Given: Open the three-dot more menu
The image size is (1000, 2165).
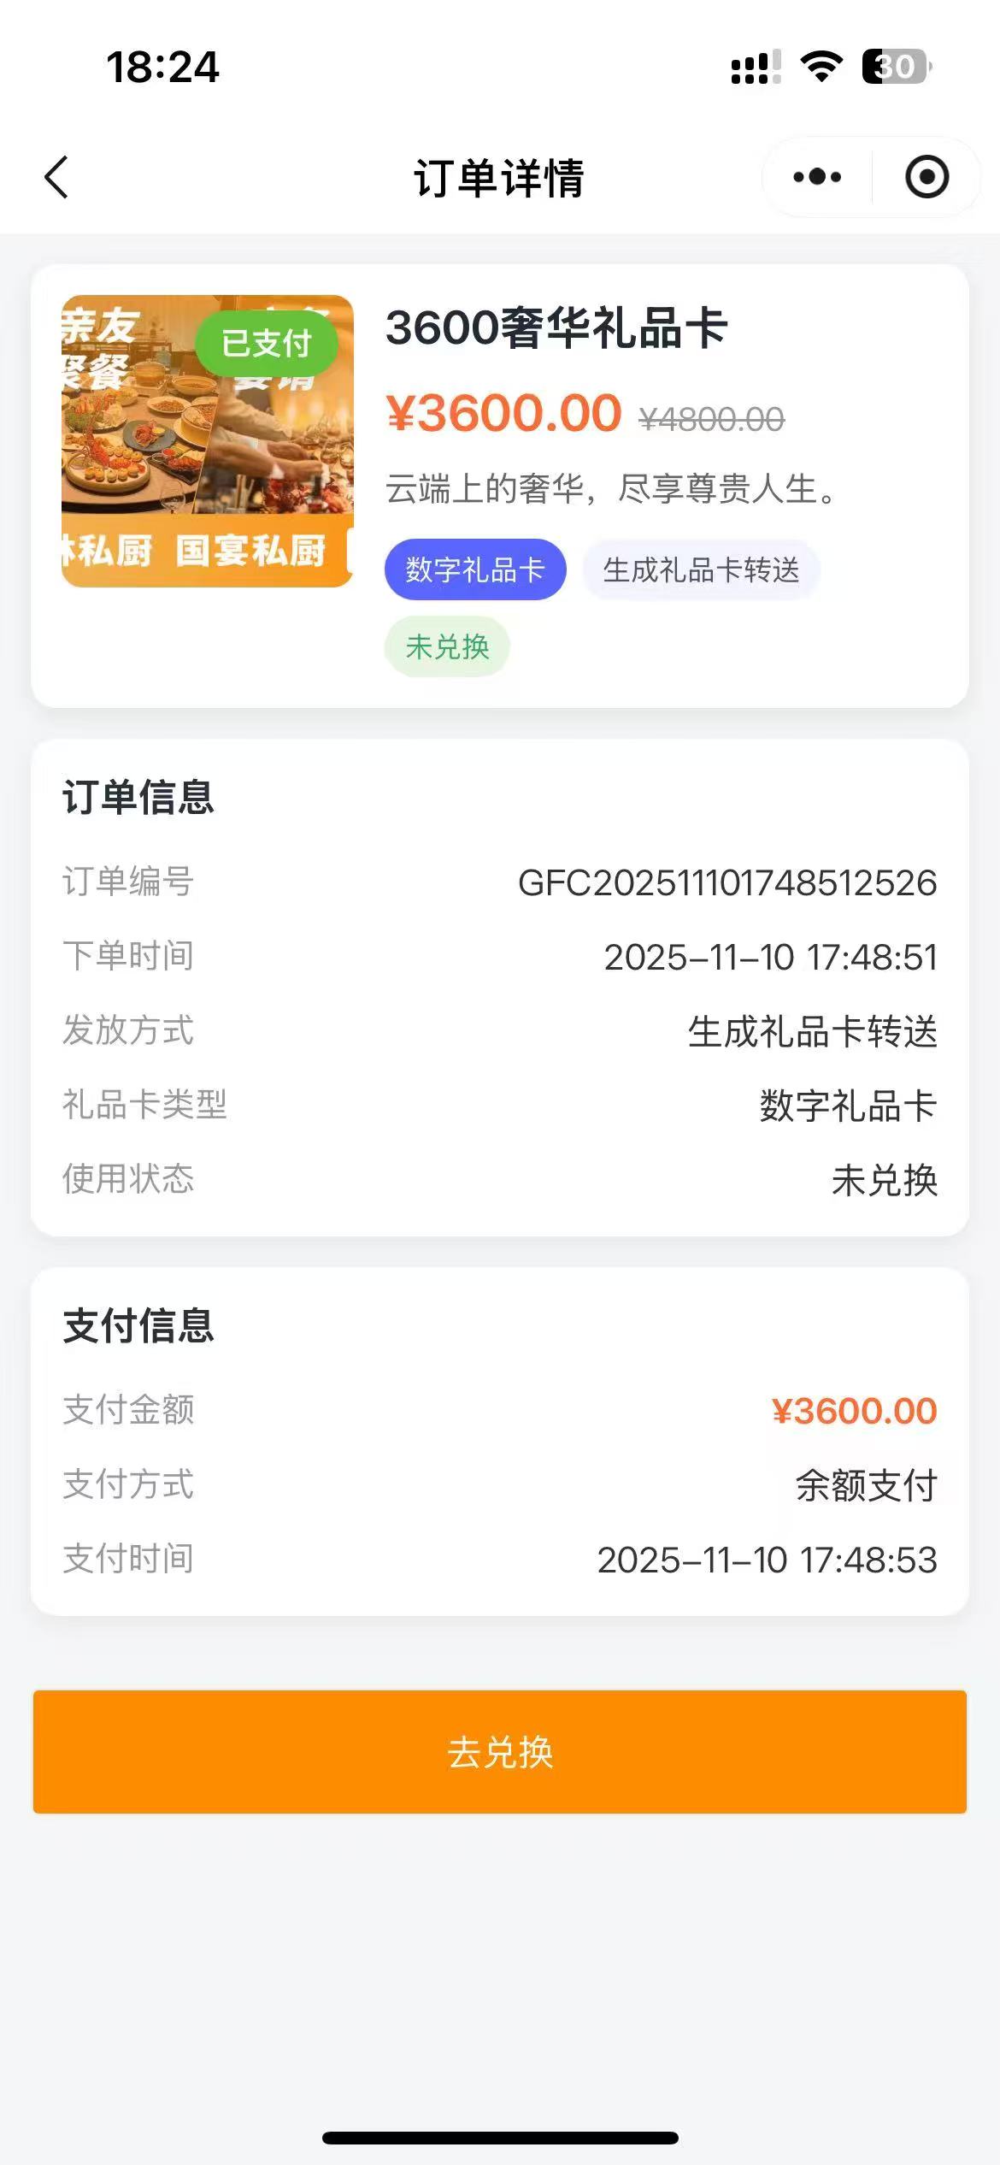Looking at the screenshot, I should 817,177.
